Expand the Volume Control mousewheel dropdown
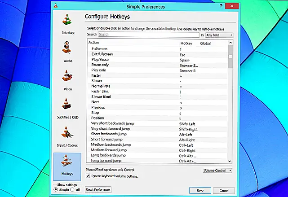 coord(217,170)
